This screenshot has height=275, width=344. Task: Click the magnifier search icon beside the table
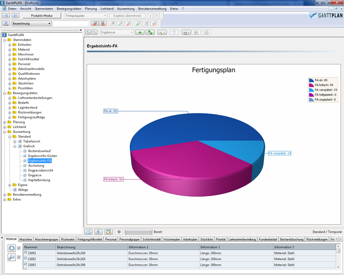click(11, 258)
